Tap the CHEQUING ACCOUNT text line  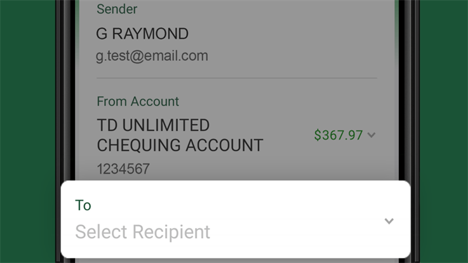[180, 145]
